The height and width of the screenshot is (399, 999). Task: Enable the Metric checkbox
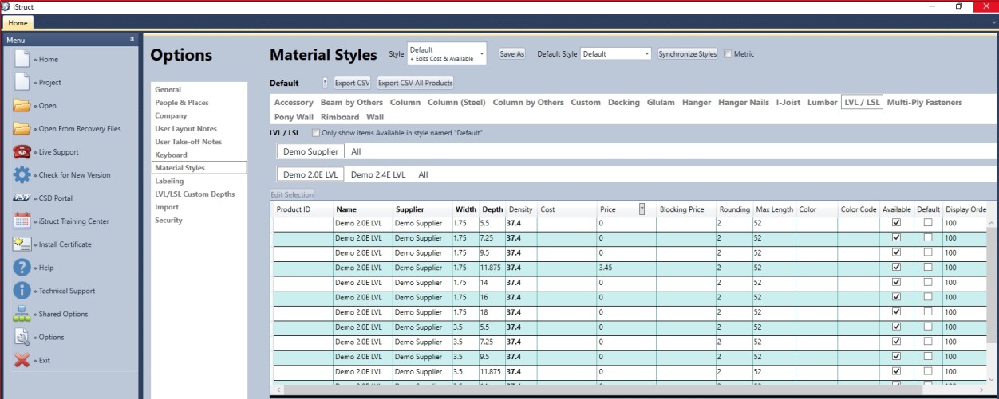tap(726, 54)
